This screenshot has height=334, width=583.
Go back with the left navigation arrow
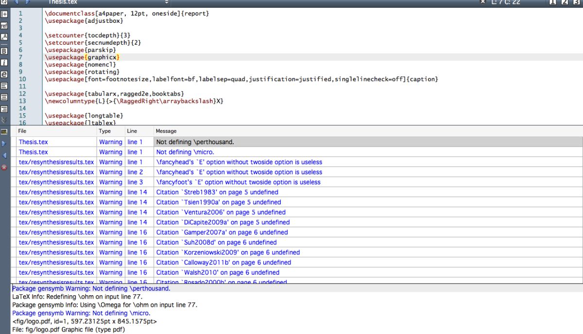(x=16, y=2)
